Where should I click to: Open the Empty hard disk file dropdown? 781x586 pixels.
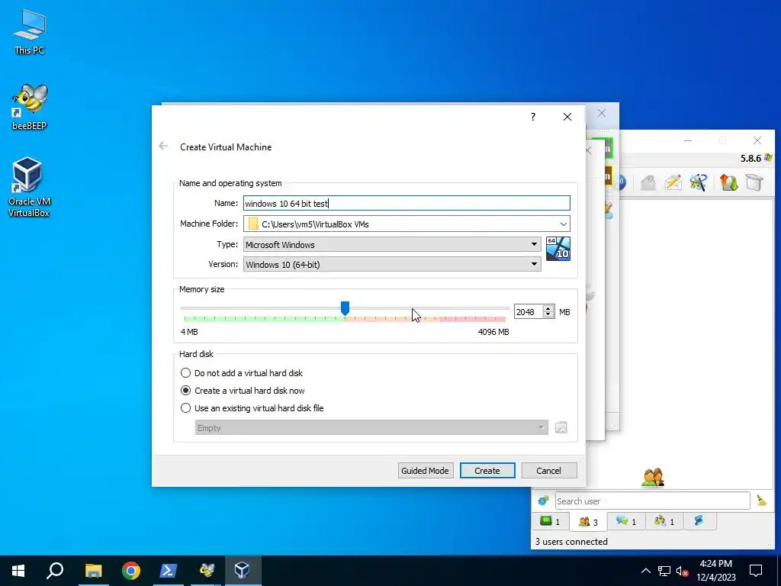pos(371,427)
